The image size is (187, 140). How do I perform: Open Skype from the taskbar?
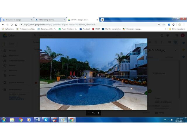click(x=46, y=120)
